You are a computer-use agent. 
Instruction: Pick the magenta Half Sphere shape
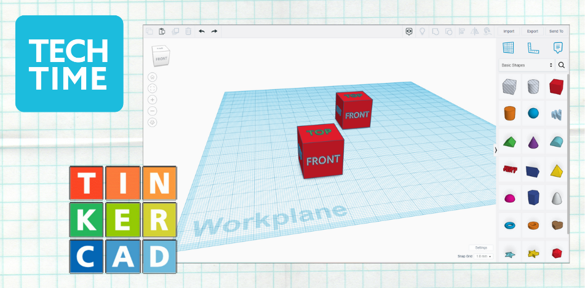509,198
